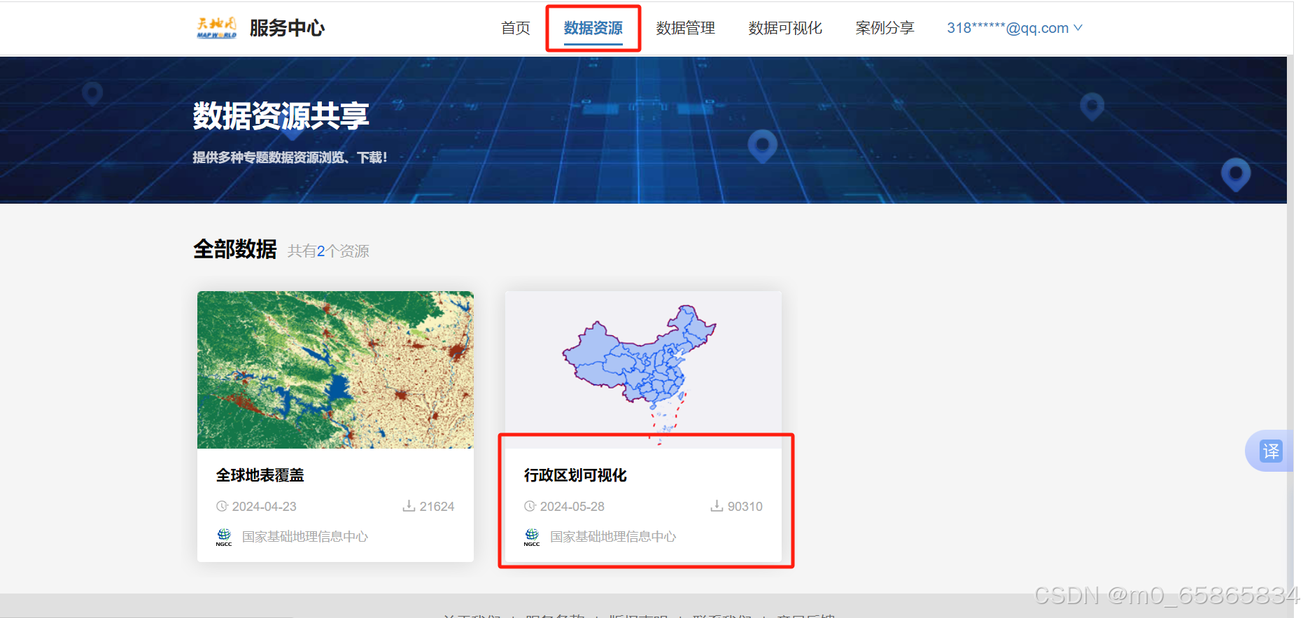The height and width of the screenshot is (618, 1303).
Task: Click the 共有2个资源 resource count text
Action: (x=328, y=251)
